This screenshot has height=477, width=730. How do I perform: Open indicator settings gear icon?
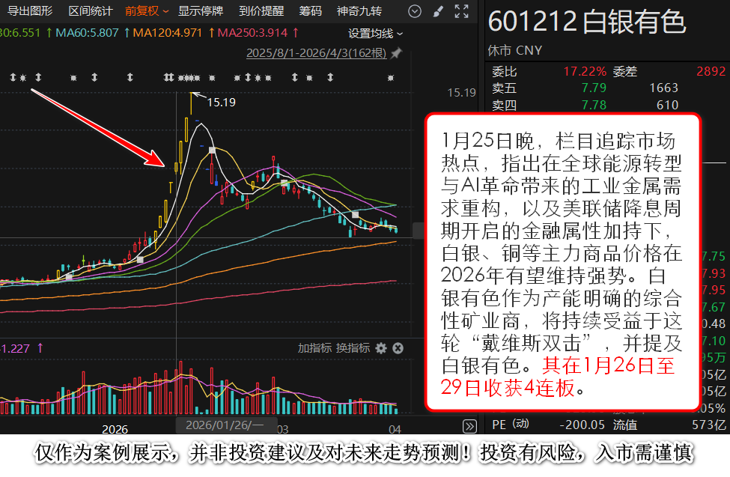(381, 348)
